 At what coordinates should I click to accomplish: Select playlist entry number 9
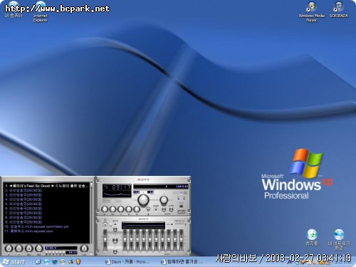tap(46, 222)
